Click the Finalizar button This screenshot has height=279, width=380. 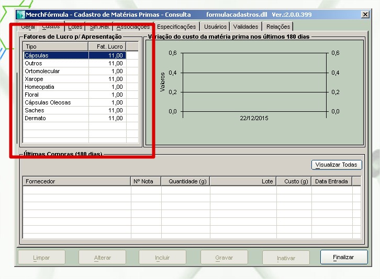[343, 257]
